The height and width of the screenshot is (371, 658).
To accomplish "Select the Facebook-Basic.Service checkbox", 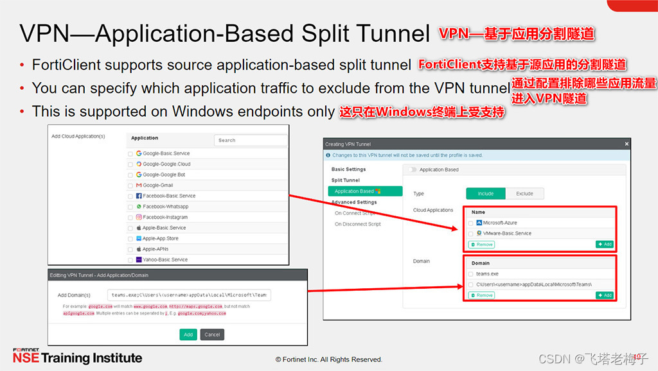I will click(130, 196).
